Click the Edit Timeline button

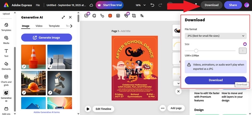point(103,109)
